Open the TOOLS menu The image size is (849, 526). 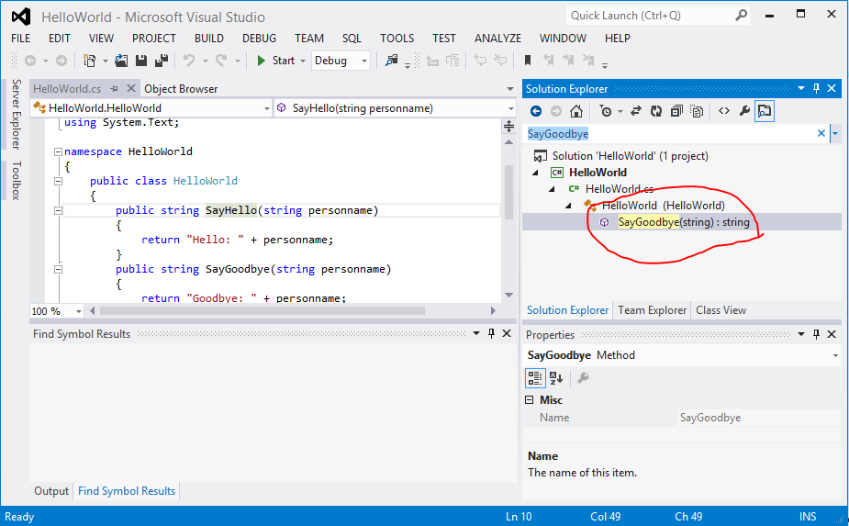point(397,39)
